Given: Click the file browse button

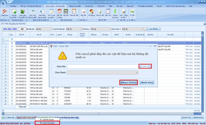Looking at the screenshot, I should point(145,66).
